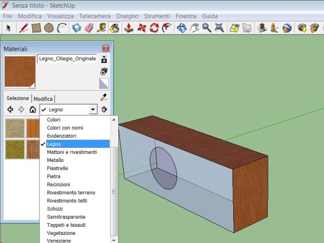The height and width of the screenshot is (243, 324).
Task: Choose the Rectangle drawing tool
Action: (36, 28)
